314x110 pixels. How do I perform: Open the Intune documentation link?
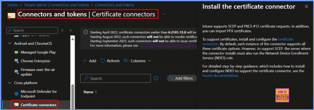[220, 76]
